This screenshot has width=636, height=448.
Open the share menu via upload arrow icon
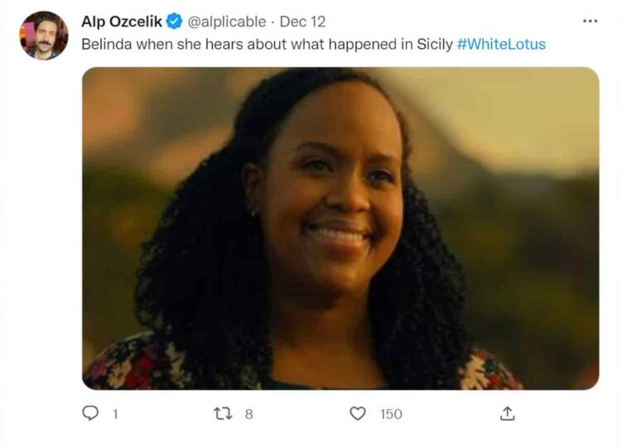508,413
